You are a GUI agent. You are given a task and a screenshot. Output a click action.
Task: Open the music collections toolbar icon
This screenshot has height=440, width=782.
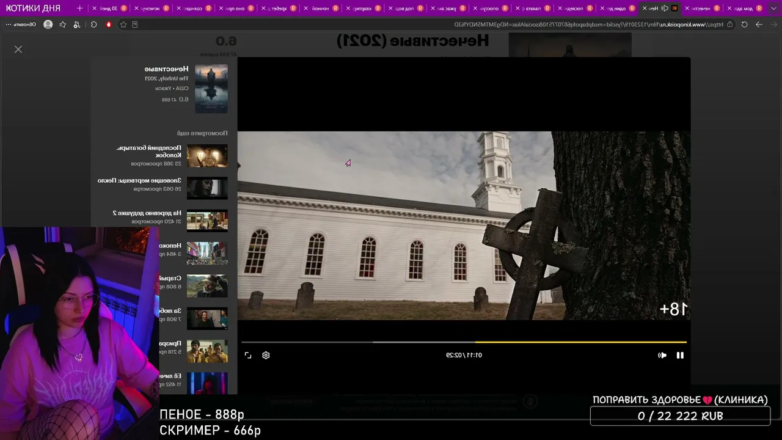click(x=76, y=24)
